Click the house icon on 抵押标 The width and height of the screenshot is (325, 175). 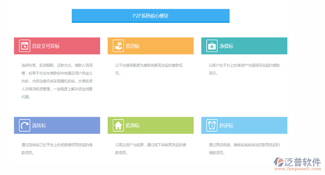click(118, 125)
